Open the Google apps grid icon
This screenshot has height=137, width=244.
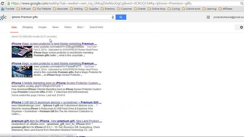click(x=208, y=17)
